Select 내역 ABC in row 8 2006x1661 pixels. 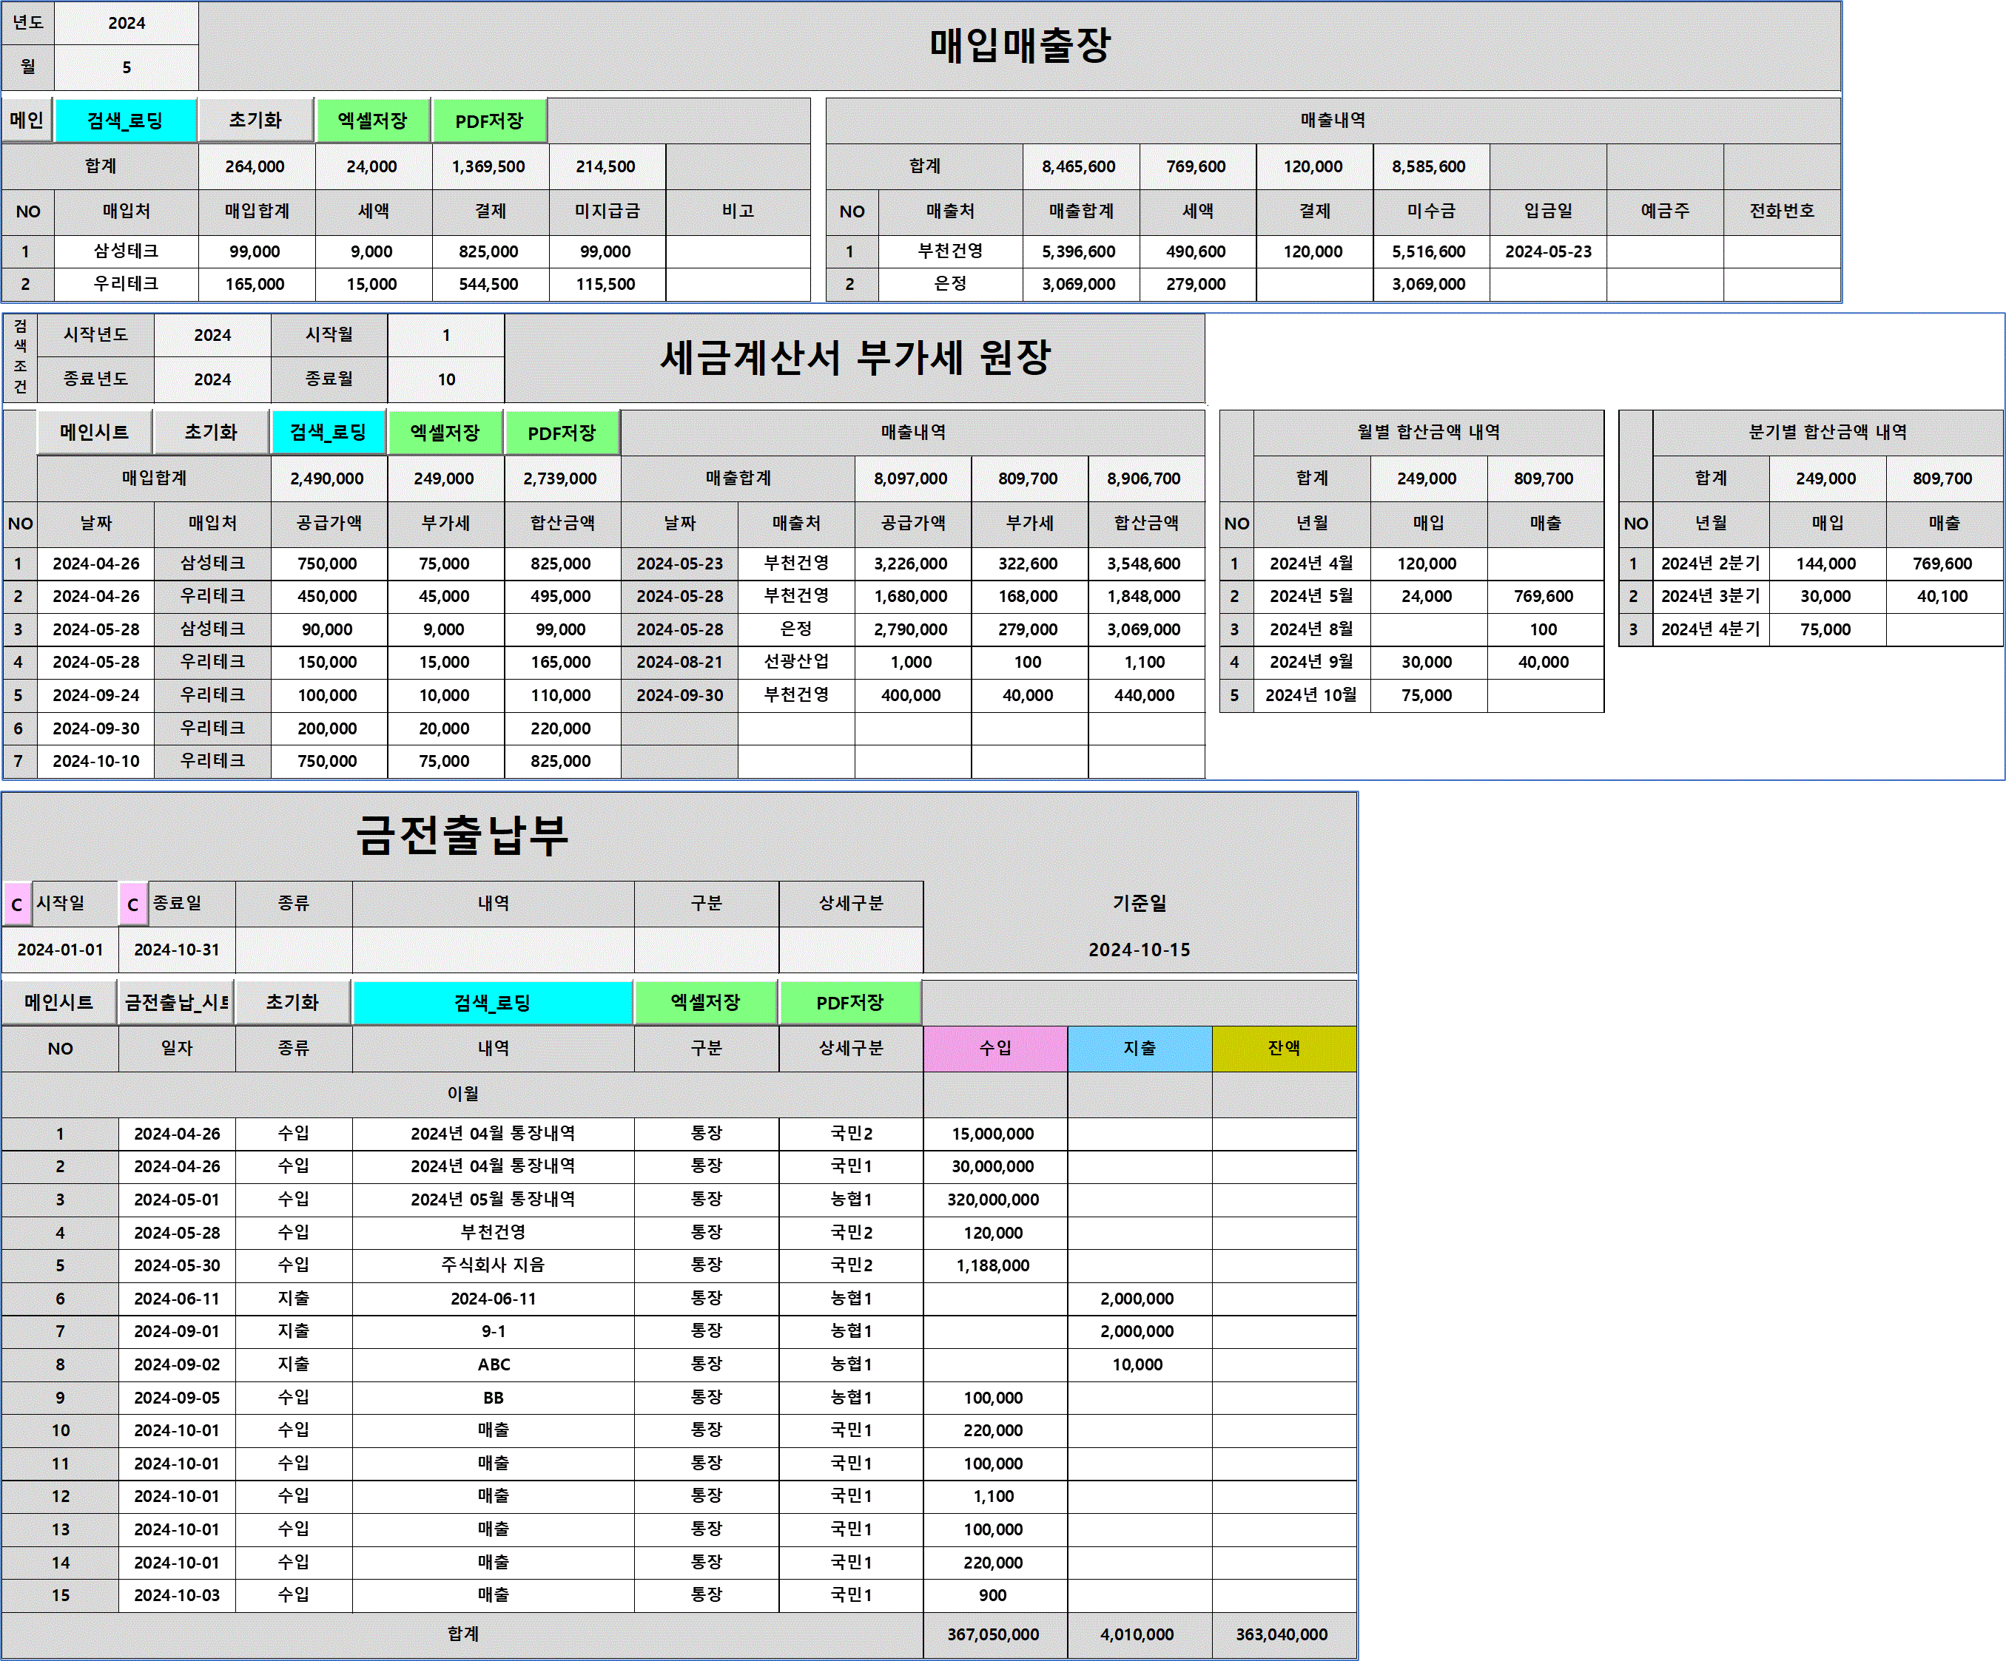[493, 1364]
